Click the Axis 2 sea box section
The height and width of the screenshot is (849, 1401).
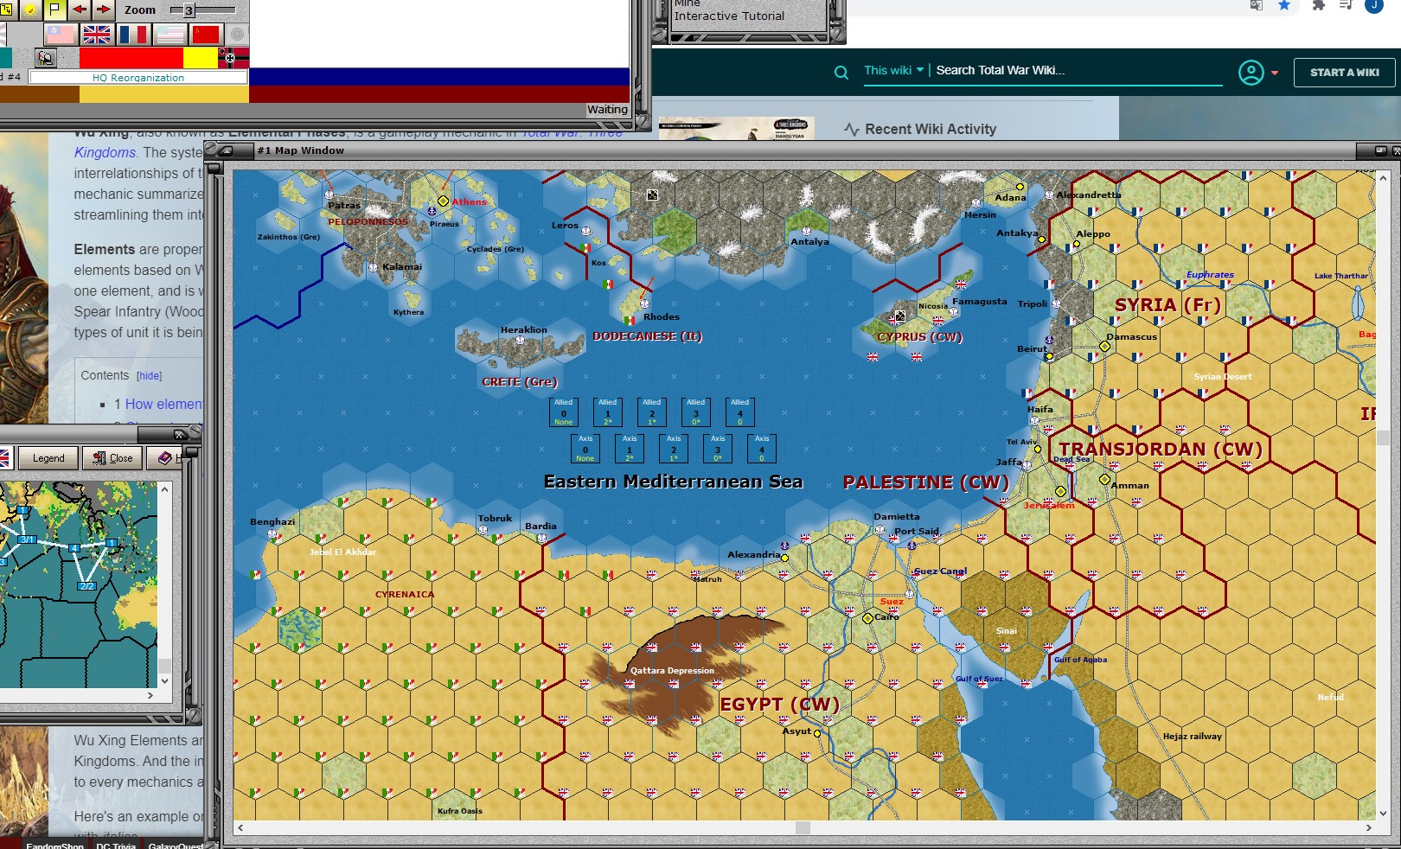(674, 448)
